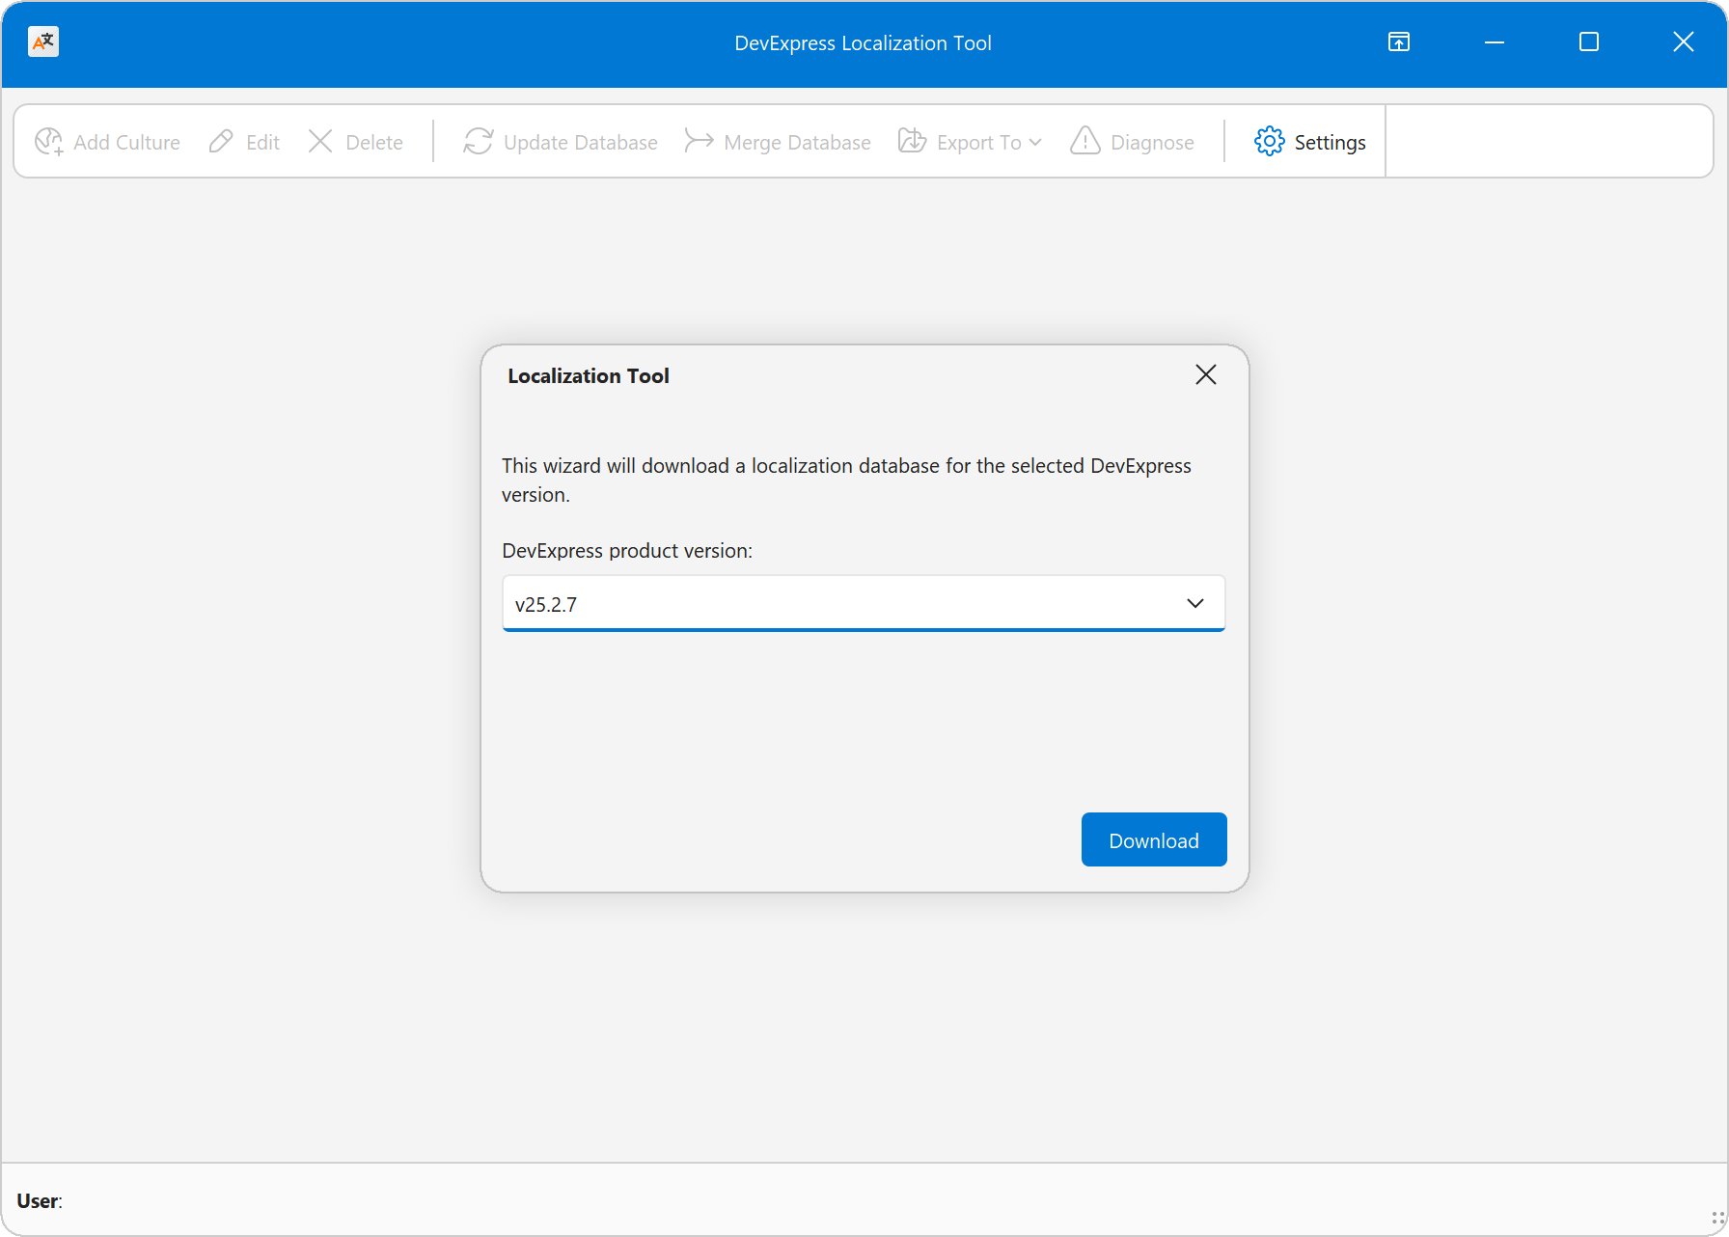
Task: Click the 'User:' status bar label
Action: pyautogui.click(x=40, y=1201)
